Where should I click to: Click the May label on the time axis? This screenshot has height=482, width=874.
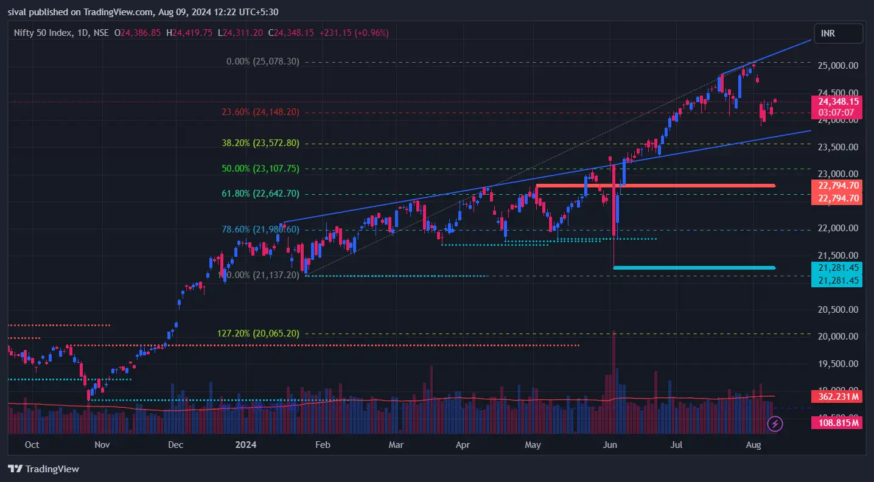coord(533,445)
